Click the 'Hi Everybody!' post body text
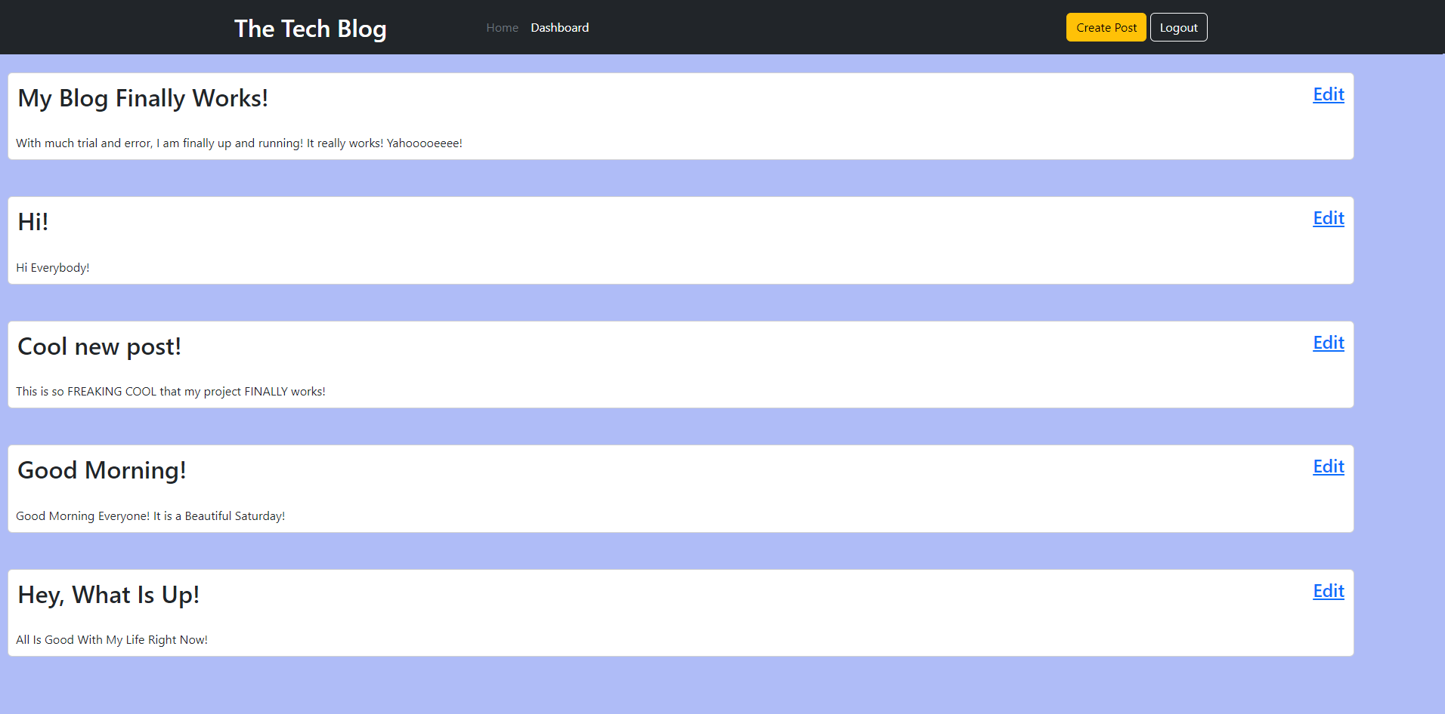The image size is (1445, 714). (x=53, y=267)
